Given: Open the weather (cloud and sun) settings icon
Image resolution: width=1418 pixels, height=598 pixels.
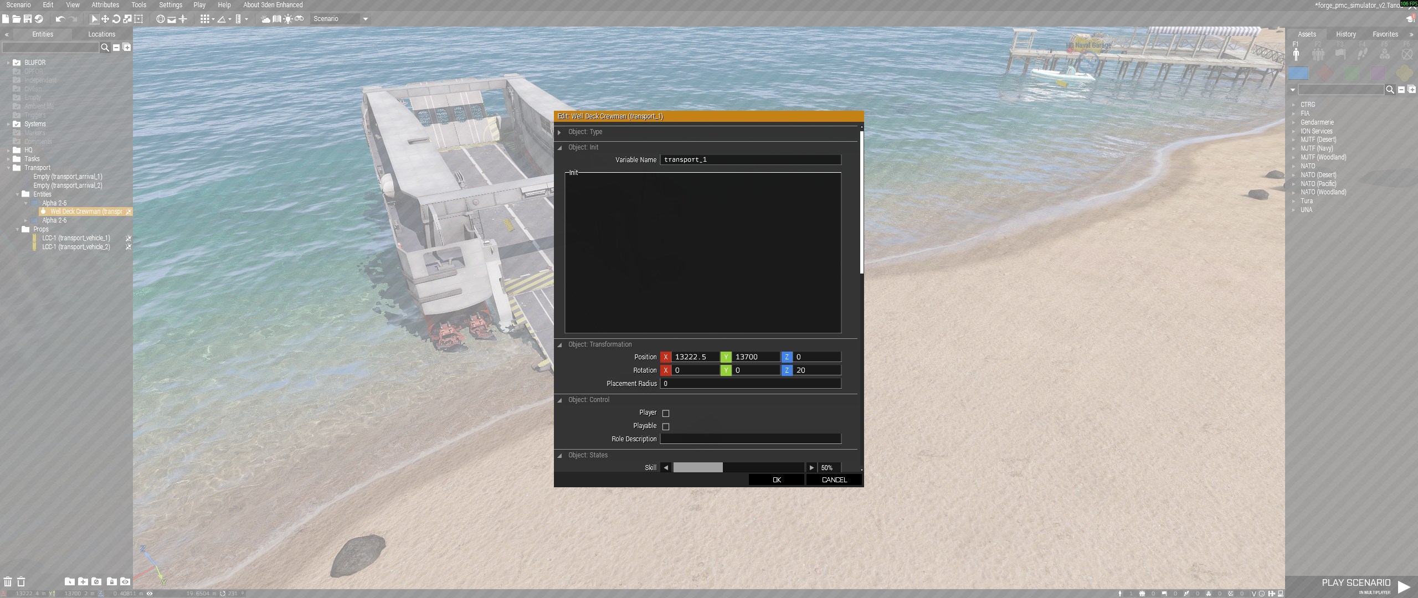Looking at the screenshot, I should (x=266, y=19).
